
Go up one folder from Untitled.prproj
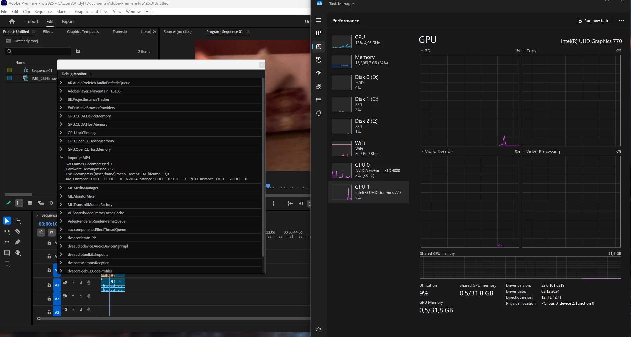pos(9,41)
